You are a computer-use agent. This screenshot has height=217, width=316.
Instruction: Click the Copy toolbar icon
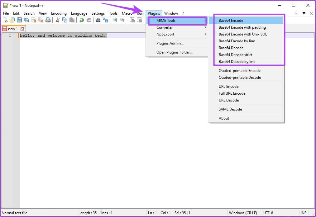click(x=65, y=20)
